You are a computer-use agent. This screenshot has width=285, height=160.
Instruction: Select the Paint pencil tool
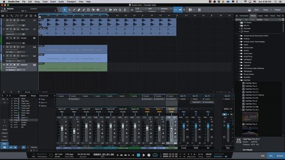point(84,10)
